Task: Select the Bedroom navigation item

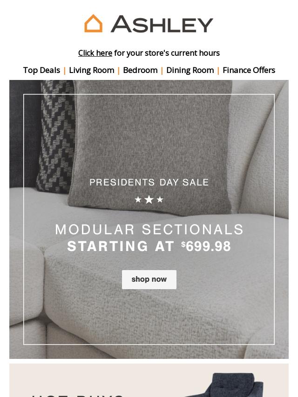Action: click(x=140, y=70)
